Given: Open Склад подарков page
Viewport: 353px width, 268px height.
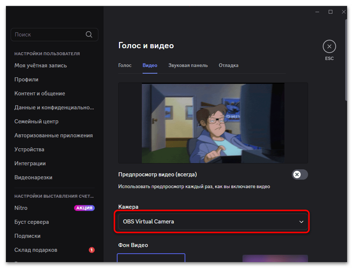Looking at the screenshot, I should click(x=36, y=250).
